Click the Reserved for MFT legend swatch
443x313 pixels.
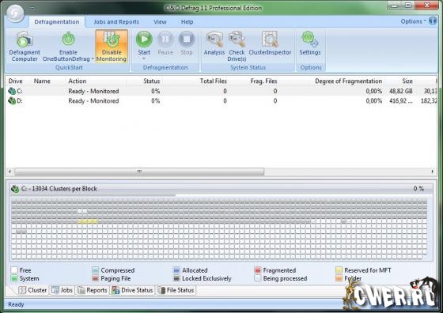pyautogui.click(x=339, y=270)
